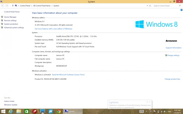This screenshot has height=114, width=183.
Task: Launch Internet Explorer from the taskbar
Action: [x=11, y=112]
